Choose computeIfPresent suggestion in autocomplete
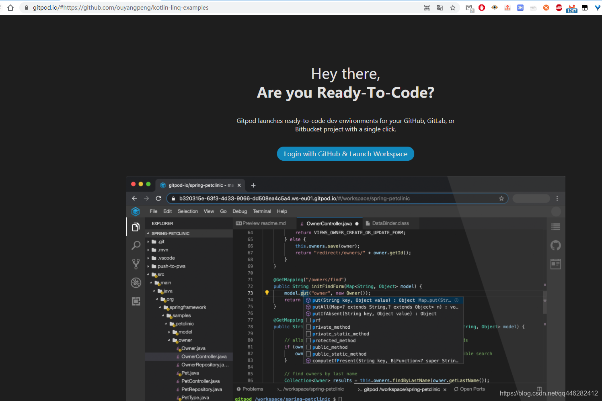 click(x=383, y=361)
